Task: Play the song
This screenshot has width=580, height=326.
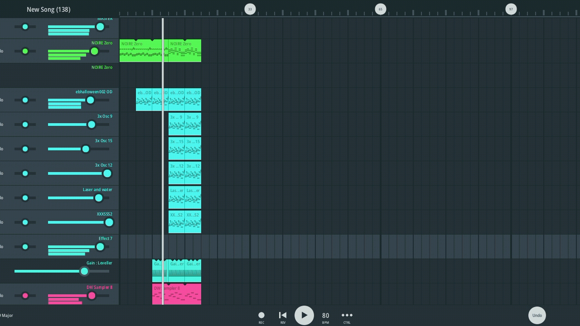Action: 304,315
